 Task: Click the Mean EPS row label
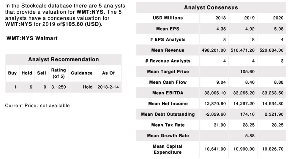pyautogui.click(x=168, y=29)
